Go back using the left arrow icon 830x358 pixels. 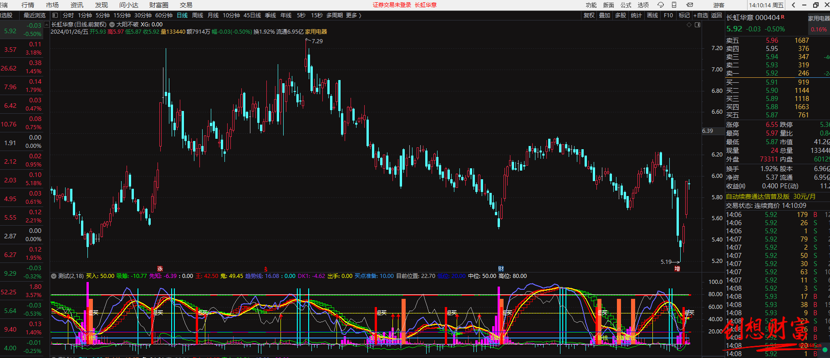(x=794, y=5)
